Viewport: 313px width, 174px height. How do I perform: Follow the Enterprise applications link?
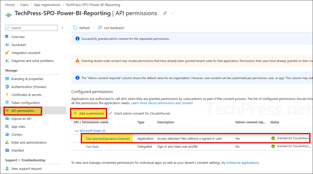pos(242,163)
